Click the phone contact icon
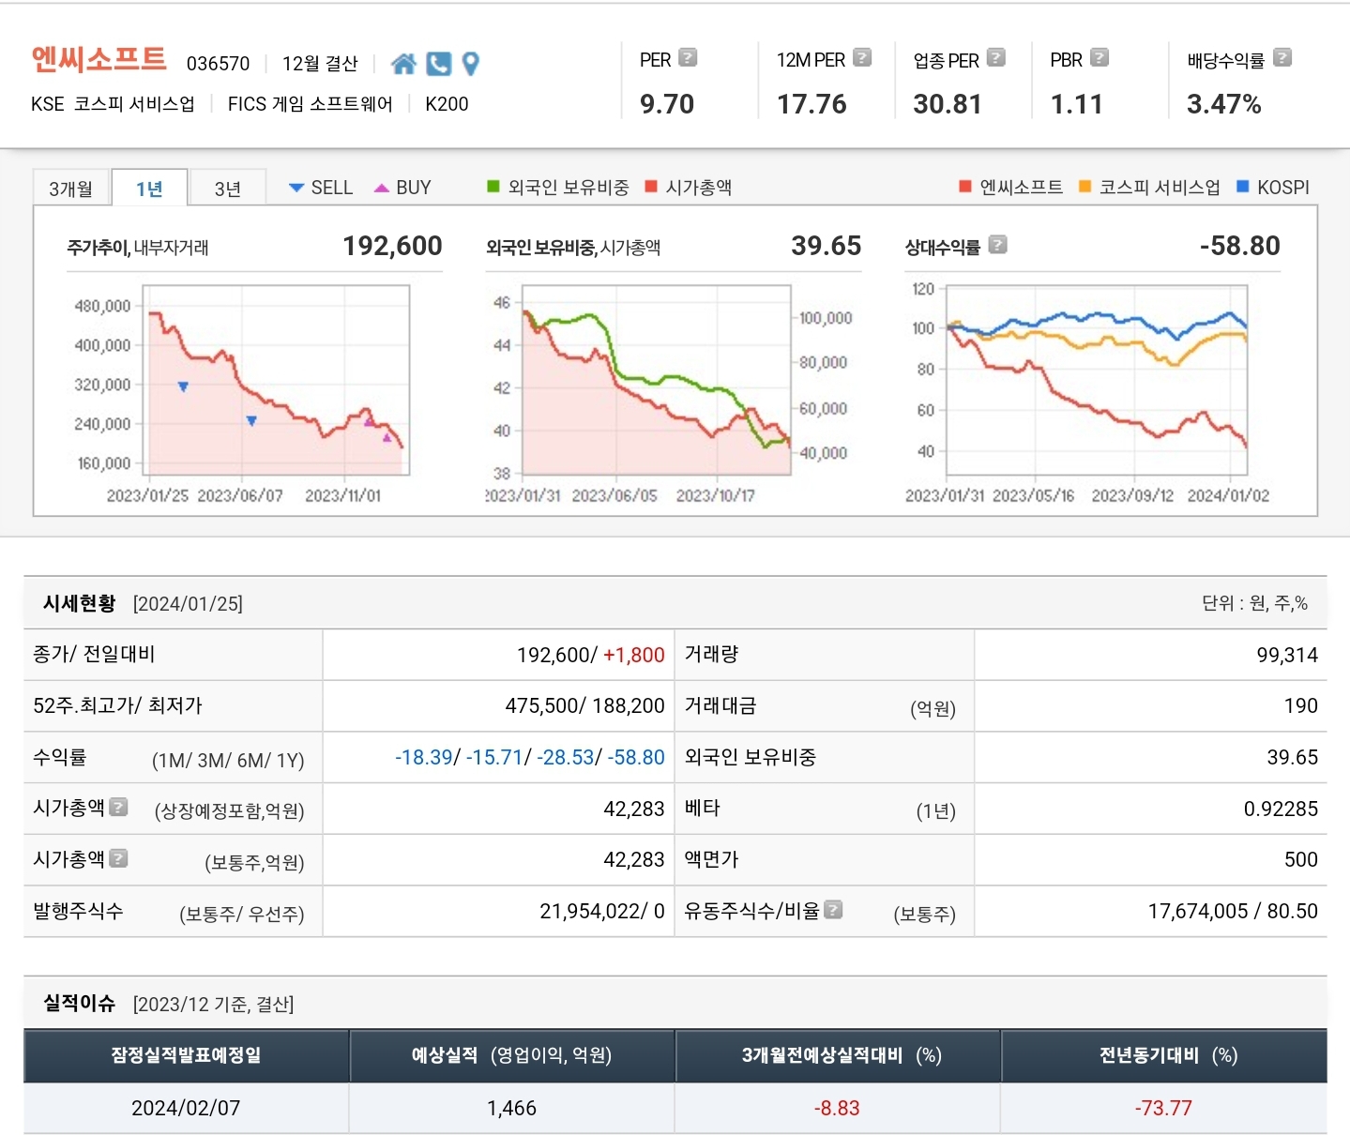The image size is (1350, 1135). pyautogui.click(x=438, y=64)
